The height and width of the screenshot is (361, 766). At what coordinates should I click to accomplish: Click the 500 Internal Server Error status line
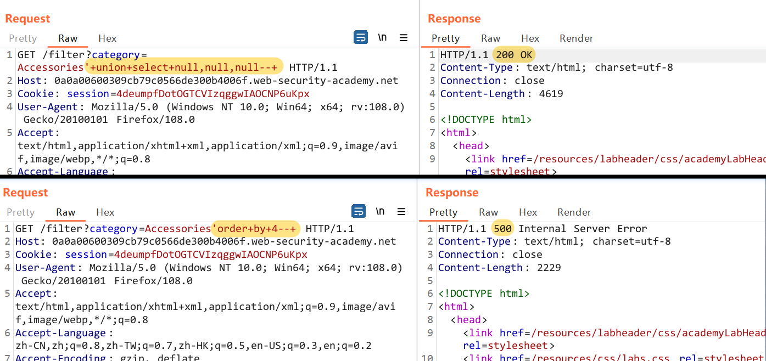[x=569, y=229]
